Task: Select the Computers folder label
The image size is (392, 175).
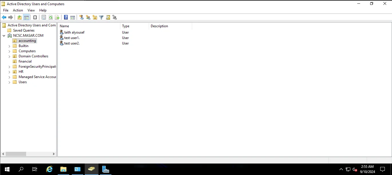Action: click(x=27, y=51)
